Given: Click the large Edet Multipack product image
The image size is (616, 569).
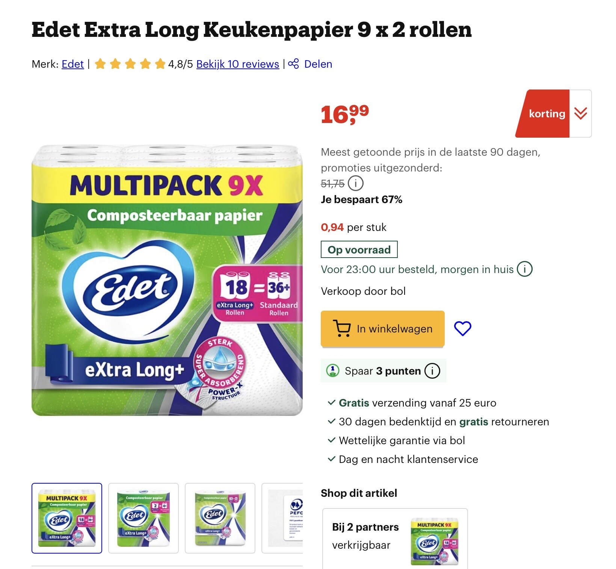Looking at the screenshot, I should point(167,280).
